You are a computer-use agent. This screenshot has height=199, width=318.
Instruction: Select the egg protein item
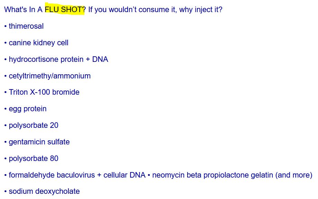[27, 109]
